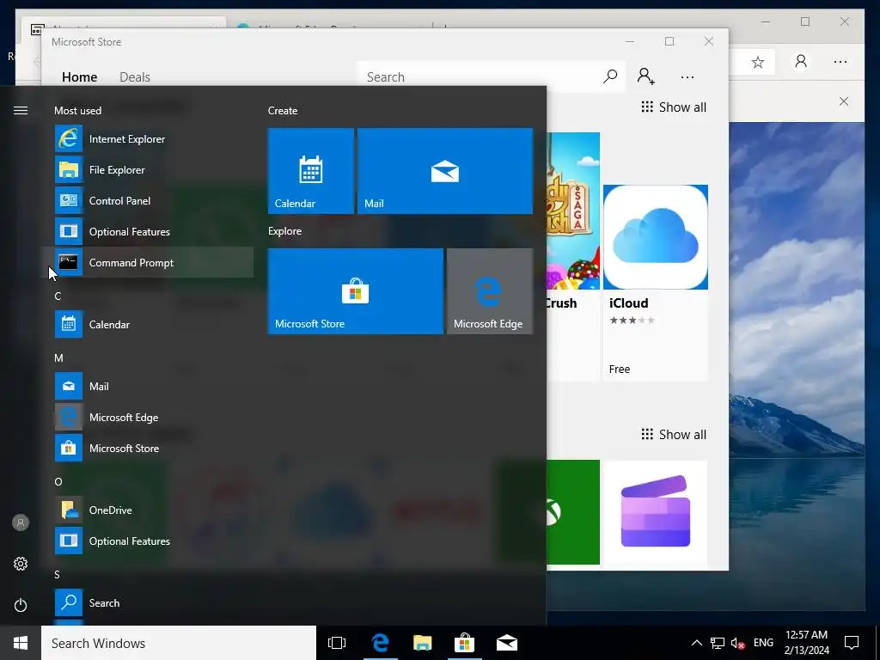The image size is (880, 660).
Task: Open File Explorer in Start menu list
Action: (x=148, y=169)
